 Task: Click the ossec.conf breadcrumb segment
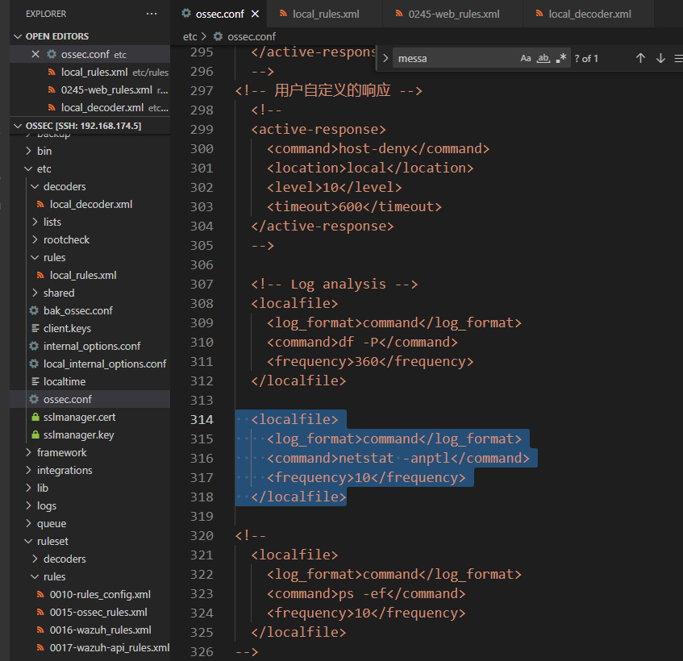245,36
